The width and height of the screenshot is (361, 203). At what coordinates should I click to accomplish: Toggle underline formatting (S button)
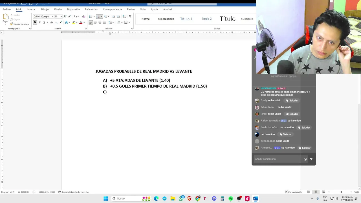tap(44, 22)
